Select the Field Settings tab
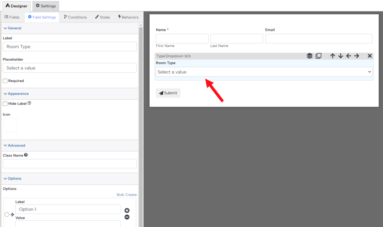383x227 pixels. coord(42,17)
